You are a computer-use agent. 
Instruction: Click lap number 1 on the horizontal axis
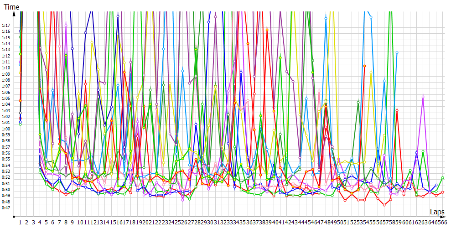21,223
